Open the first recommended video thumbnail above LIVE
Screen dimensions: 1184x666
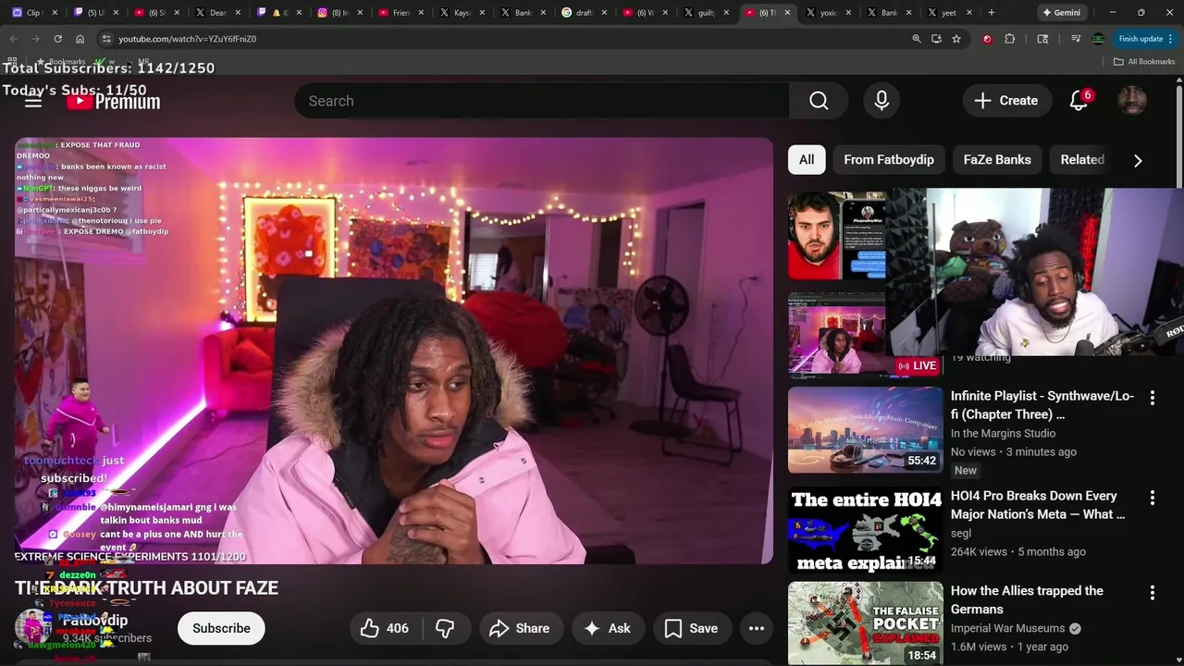point(836,236)
